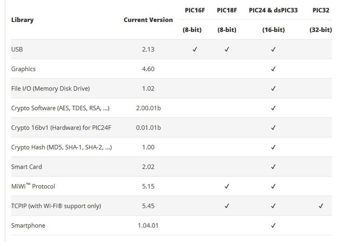
Task: Click the PIC16F column header
Action: coord(195,10)
